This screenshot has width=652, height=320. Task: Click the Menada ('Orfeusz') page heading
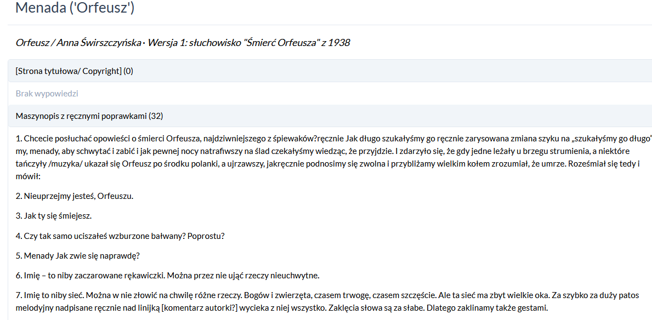click(x=75, y=8)
